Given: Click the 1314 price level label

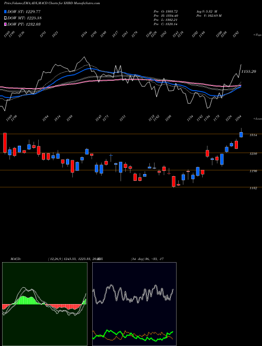Looking at the screenshot, I should (x=253, y=135).
